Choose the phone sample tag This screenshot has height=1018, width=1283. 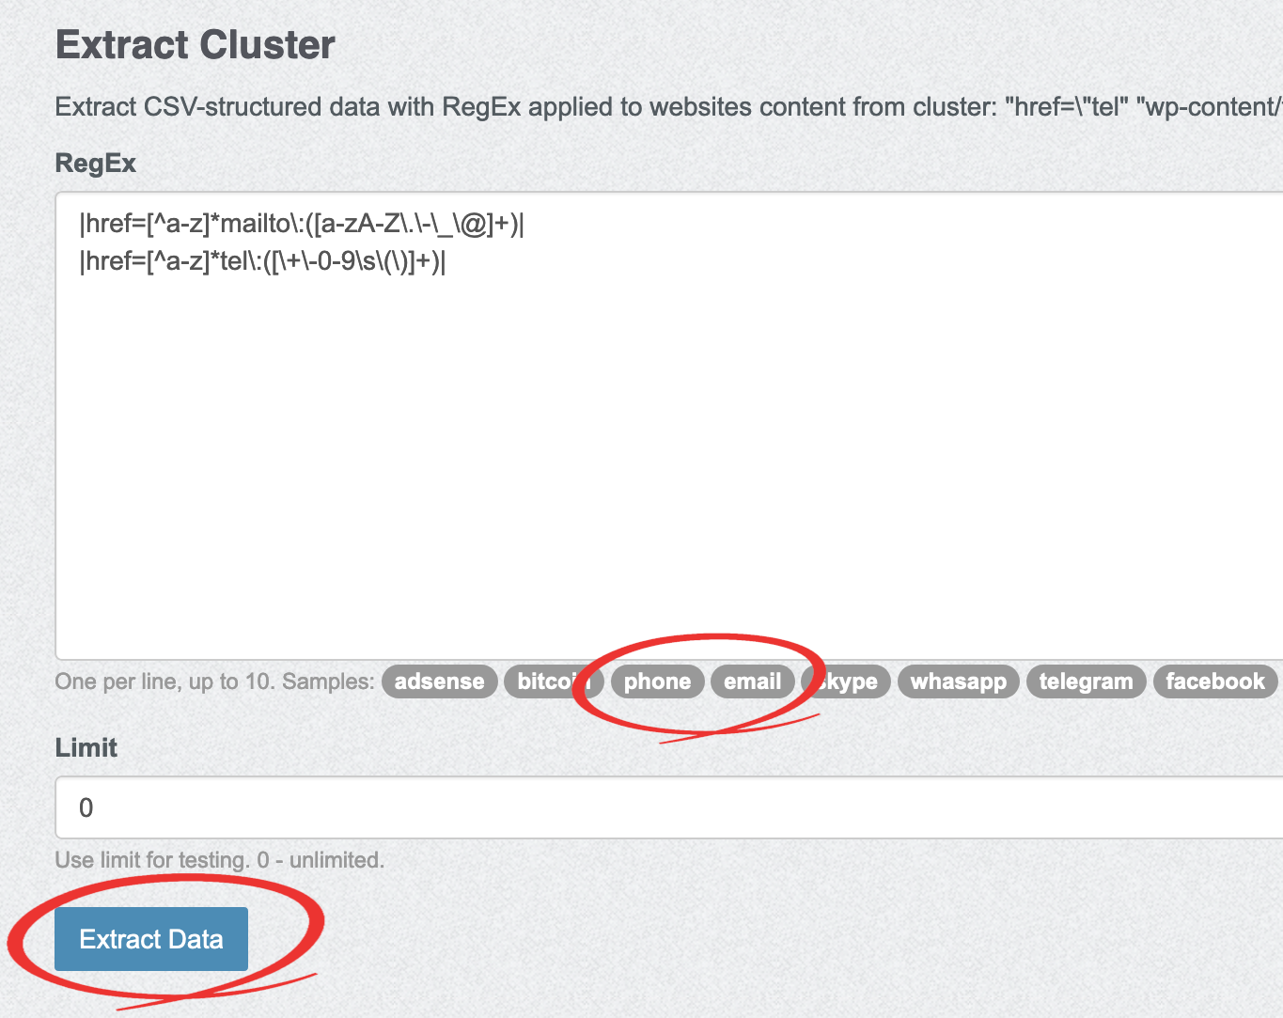[657, 681]
